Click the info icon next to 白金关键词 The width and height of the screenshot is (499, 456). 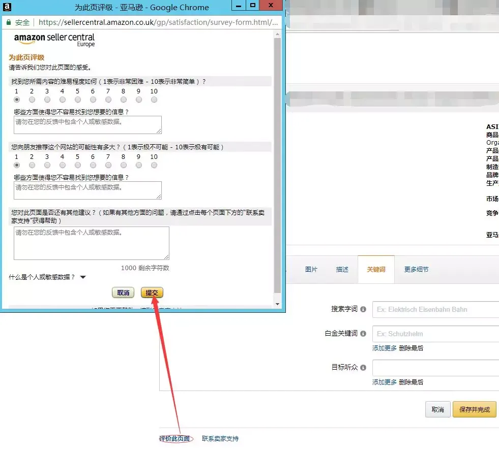pyautogui.click(x=363, y=334)
